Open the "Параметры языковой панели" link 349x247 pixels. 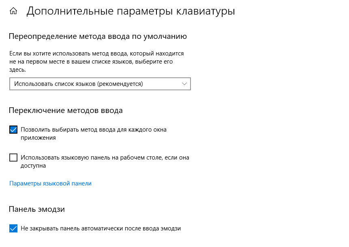click(x=50, y=183)
